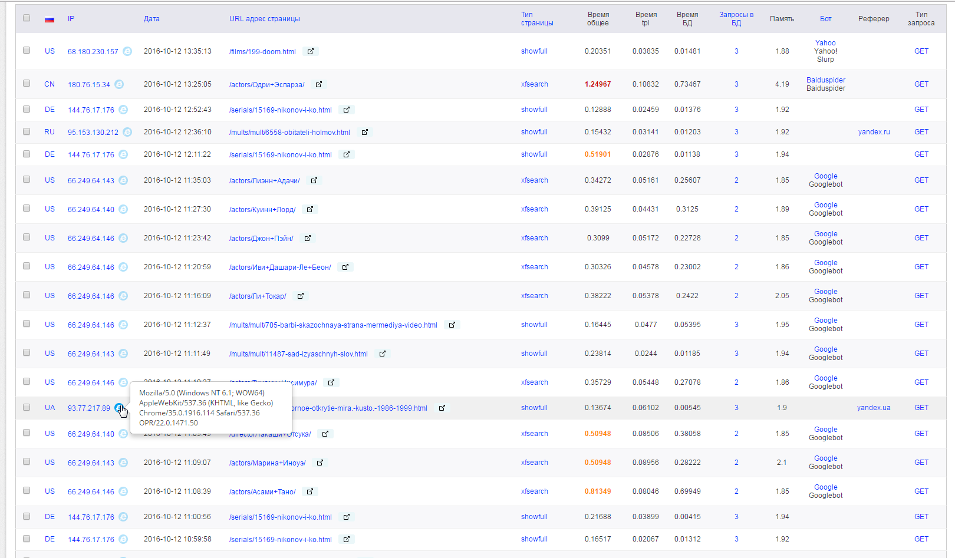
Task: Click date 2016-10-12 12:36:10
Action: 177,132
